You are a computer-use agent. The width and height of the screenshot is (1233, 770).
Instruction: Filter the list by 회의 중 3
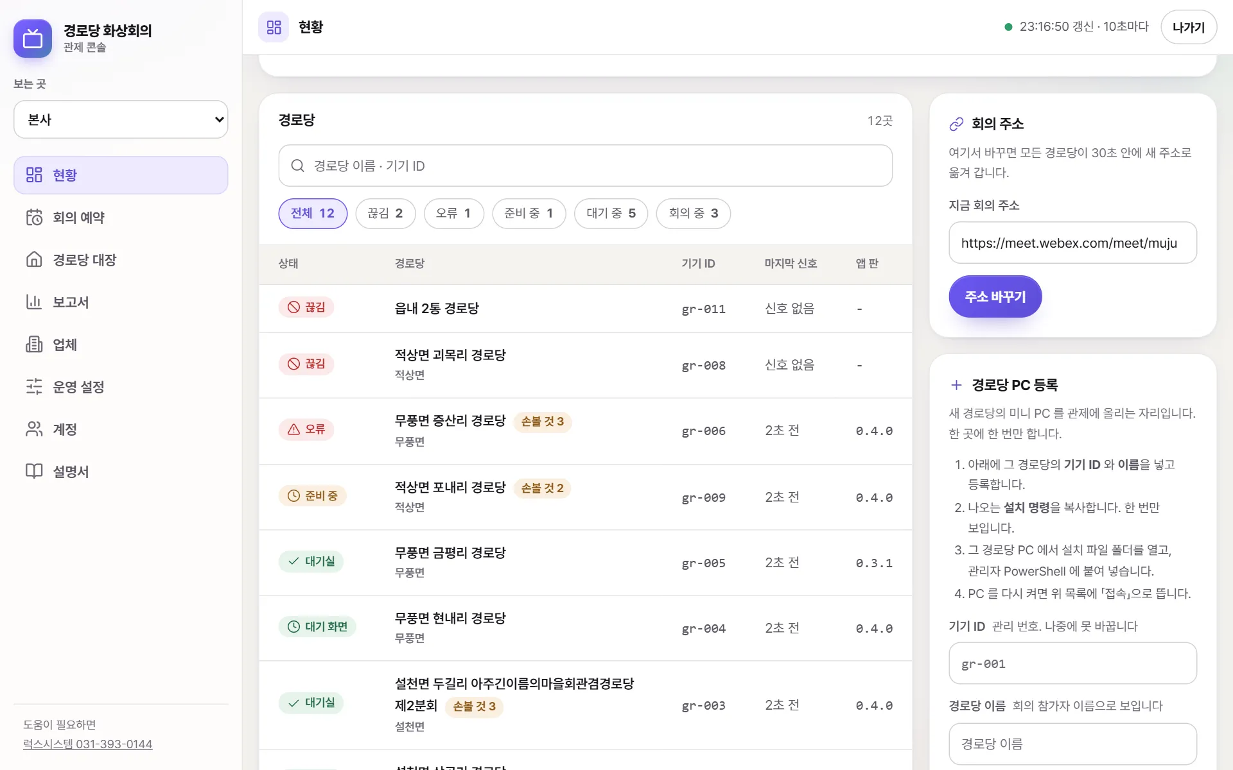pyautogui.click(x=693, y=214)
